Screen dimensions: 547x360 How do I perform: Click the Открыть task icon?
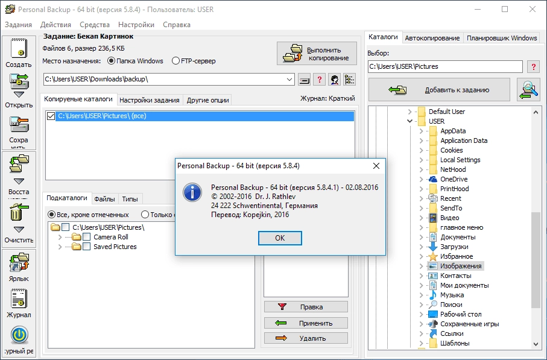click(19, 81)
